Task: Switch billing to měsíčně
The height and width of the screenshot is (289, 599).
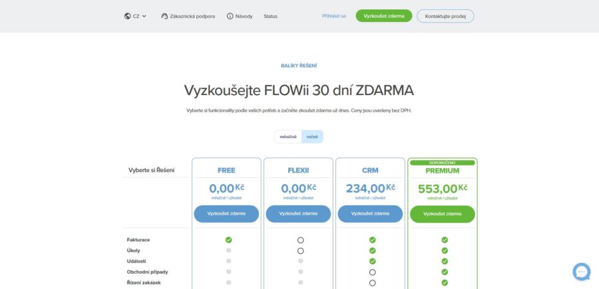Action: click(x=288, y=136)
